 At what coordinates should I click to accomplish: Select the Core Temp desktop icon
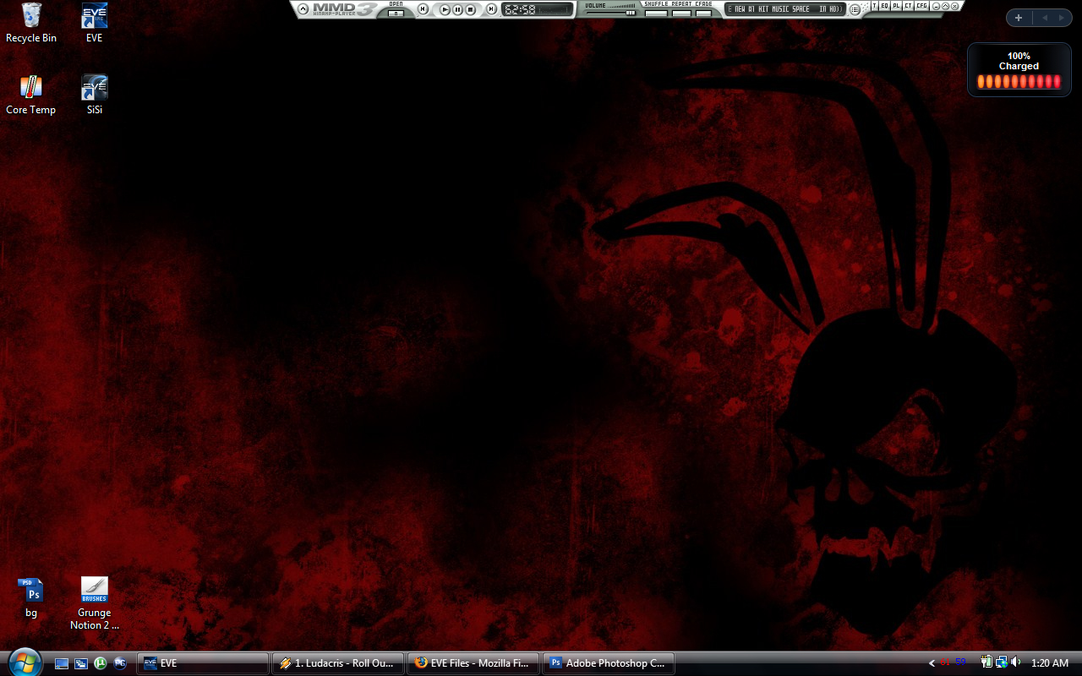tap(31, 95)
